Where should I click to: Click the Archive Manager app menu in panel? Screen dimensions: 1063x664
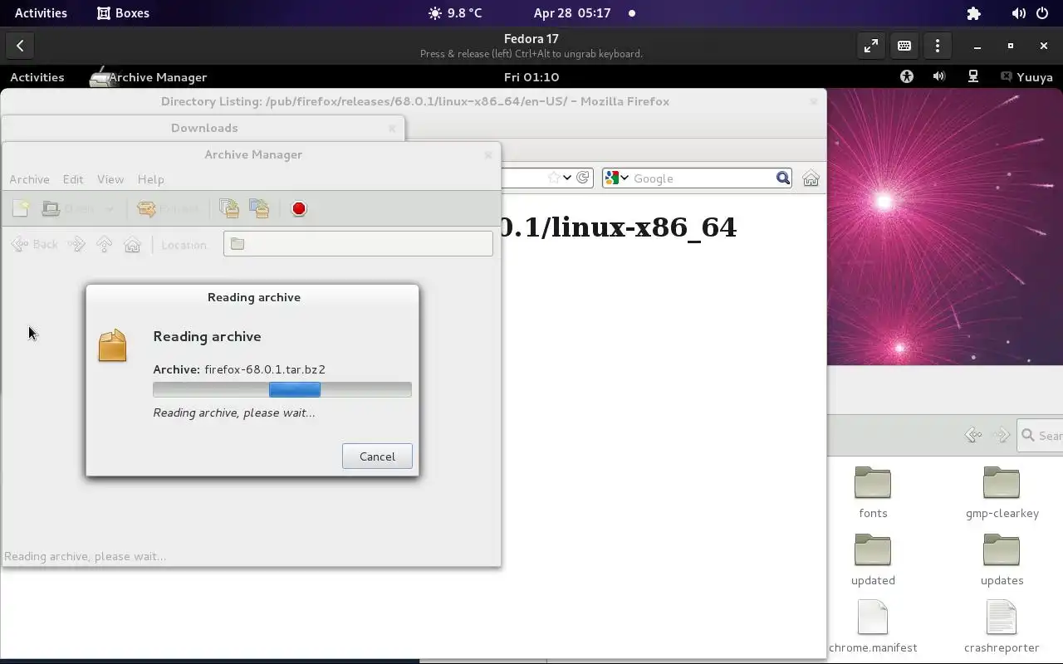149,77
